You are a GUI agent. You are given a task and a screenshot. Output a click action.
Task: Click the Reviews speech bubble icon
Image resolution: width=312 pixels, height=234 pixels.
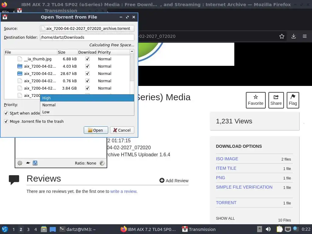(14, 180)
